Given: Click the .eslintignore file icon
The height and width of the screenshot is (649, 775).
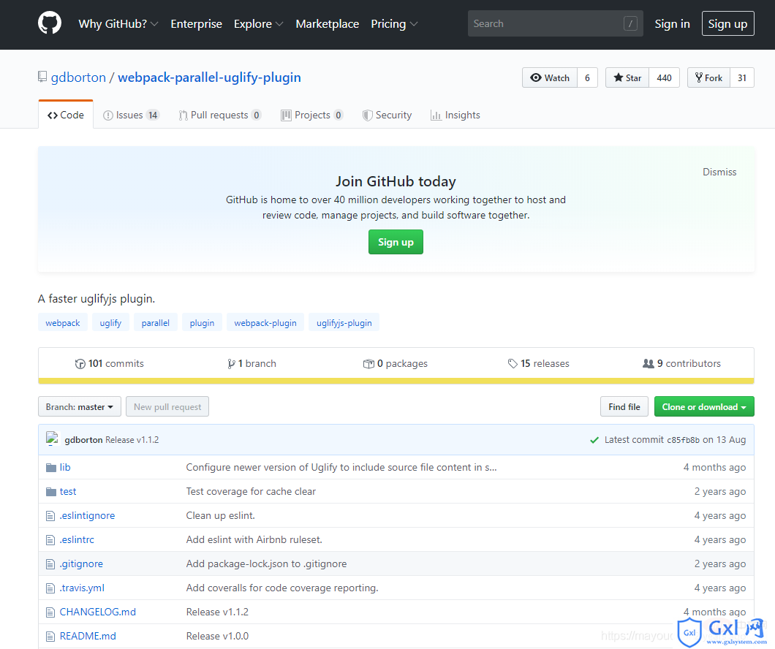Looking at the screenshot, I should click(50, 516).
